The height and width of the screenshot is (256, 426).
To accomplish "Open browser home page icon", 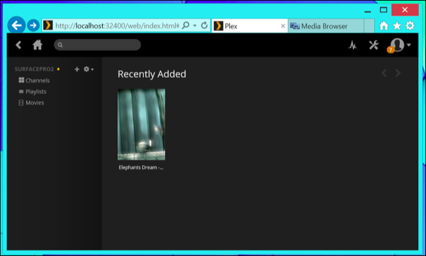I will [383, 26].
